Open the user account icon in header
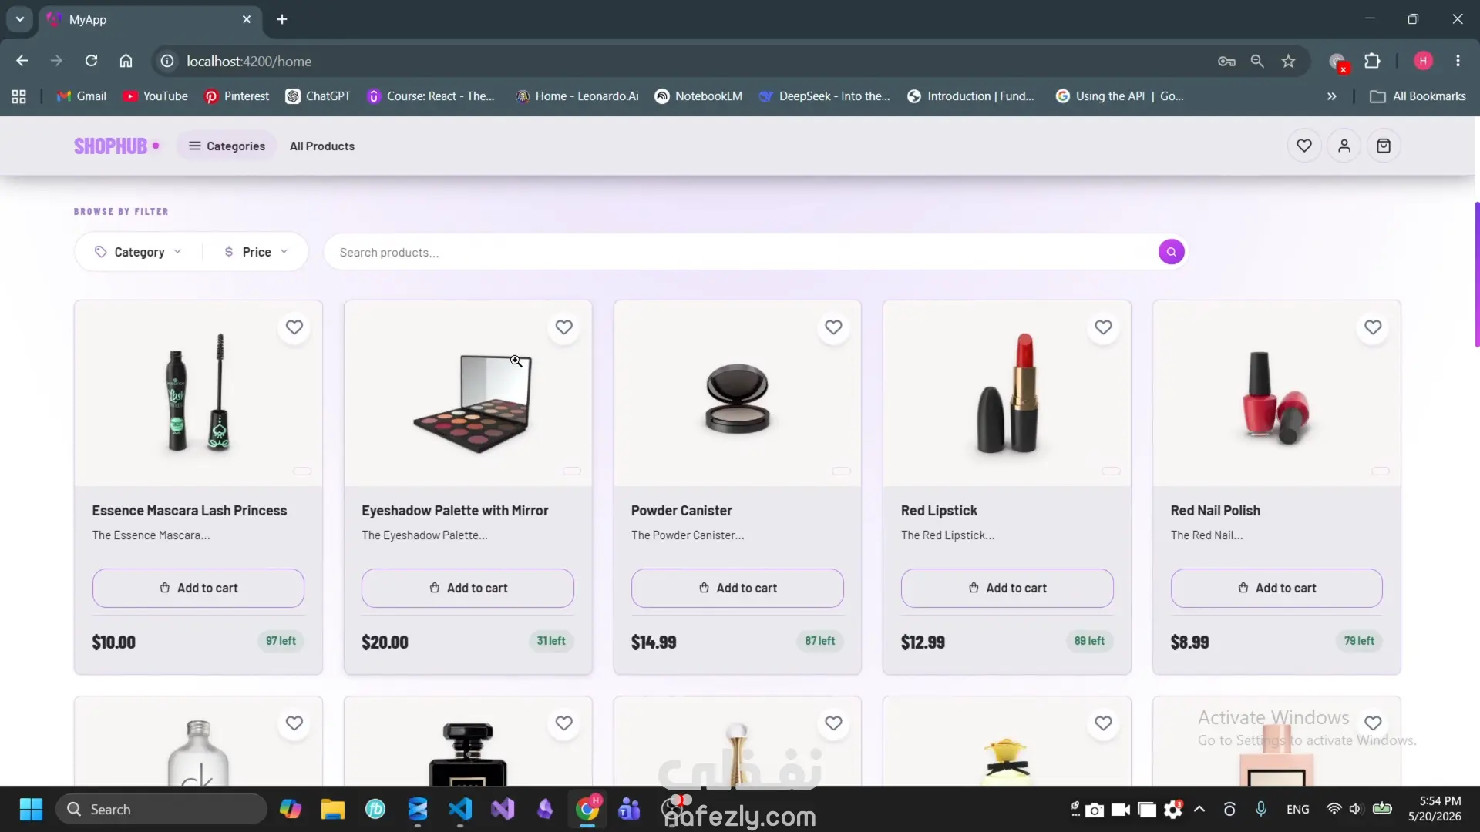Image resolution: width=1480 pixels, height=832 pixels. tap(1344, 146)
